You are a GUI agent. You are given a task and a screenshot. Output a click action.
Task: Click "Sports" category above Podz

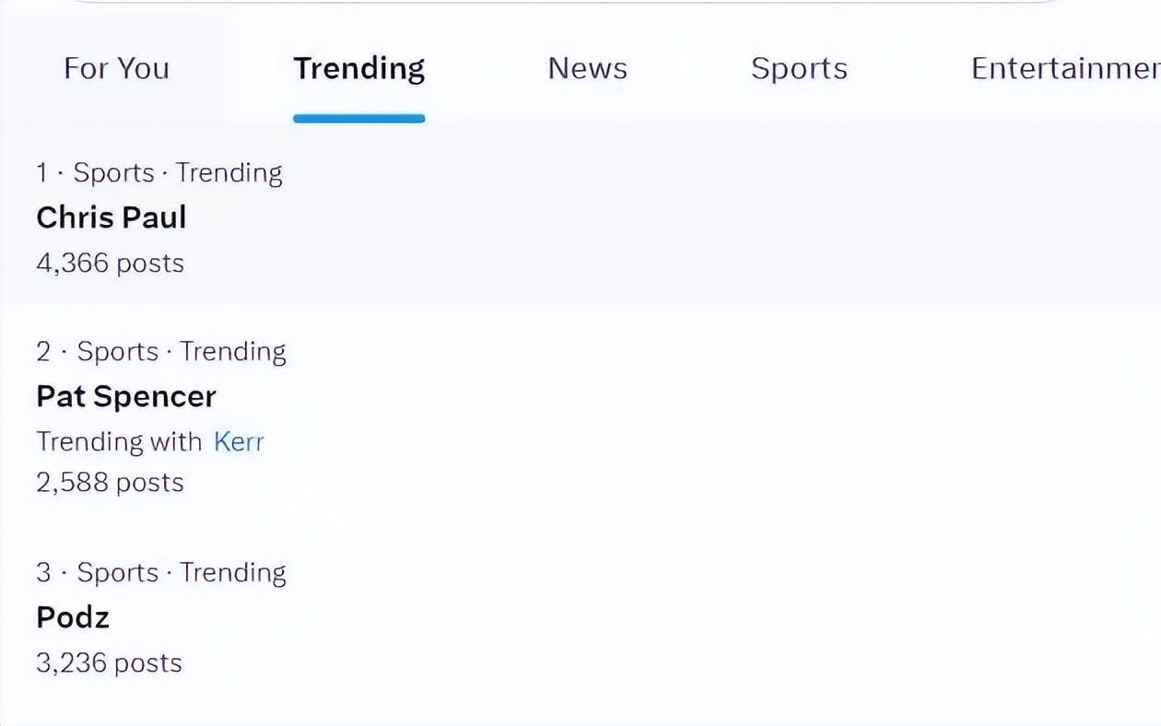click(117, 573)
